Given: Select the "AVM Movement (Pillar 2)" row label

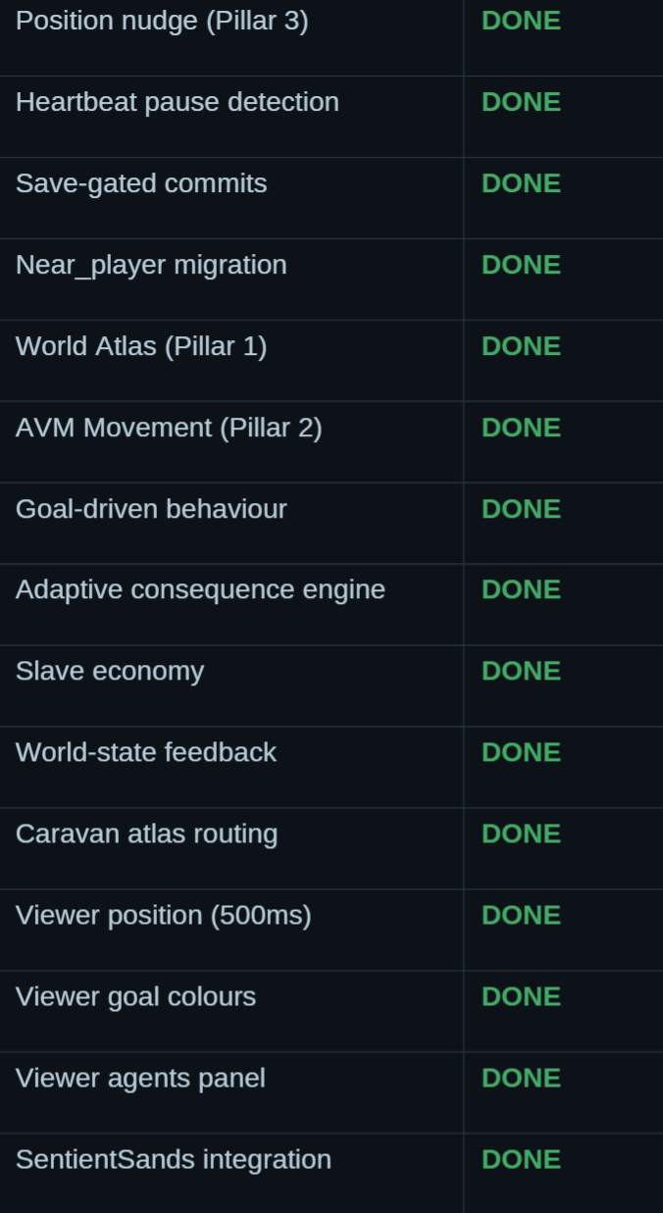Looking at the screenshot, I should pyautogui.click(x=169, y=428).
